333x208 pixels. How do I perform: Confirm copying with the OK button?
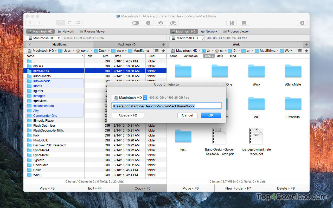click(x=211, y=115)
